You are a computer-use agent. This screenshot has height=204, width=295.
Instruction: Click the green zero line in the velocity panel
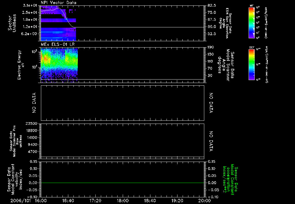tap(122, 183)
